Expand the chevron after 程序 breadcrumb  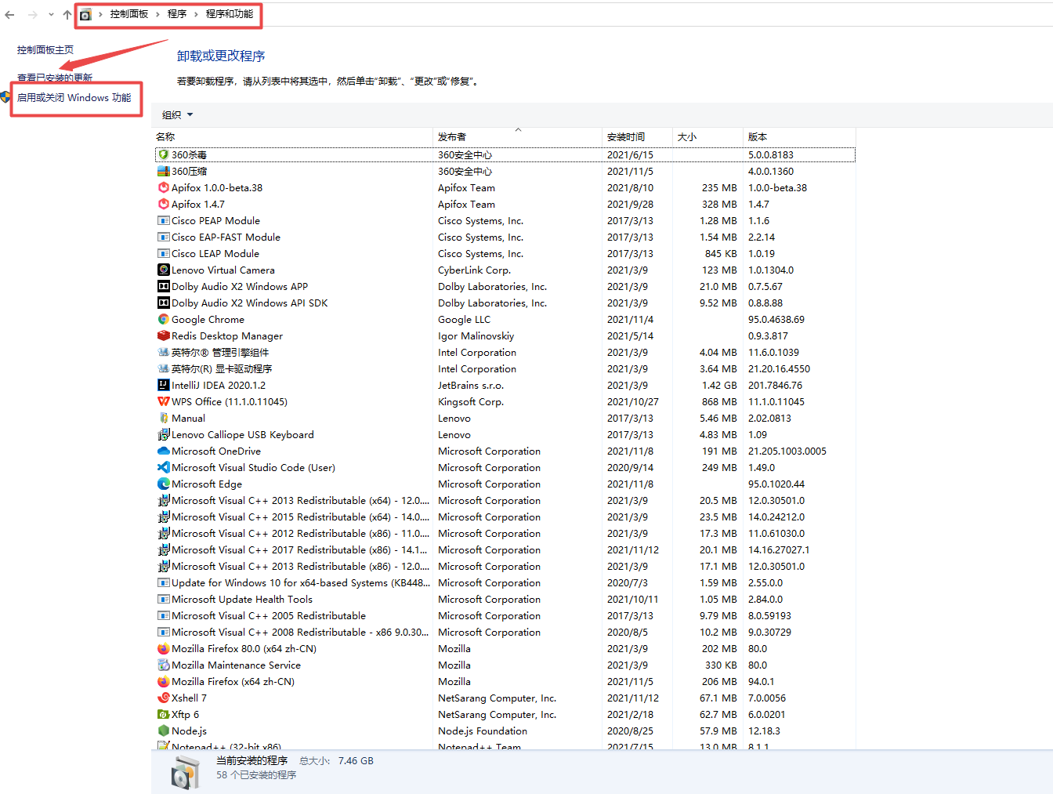click(x=196, y=14)
